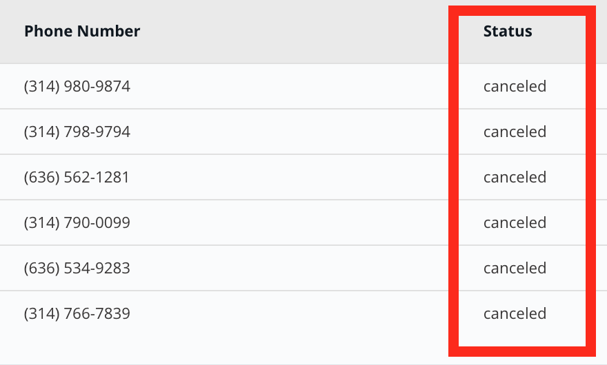
Task: Click the Phone Number column header
Action: 82,31
